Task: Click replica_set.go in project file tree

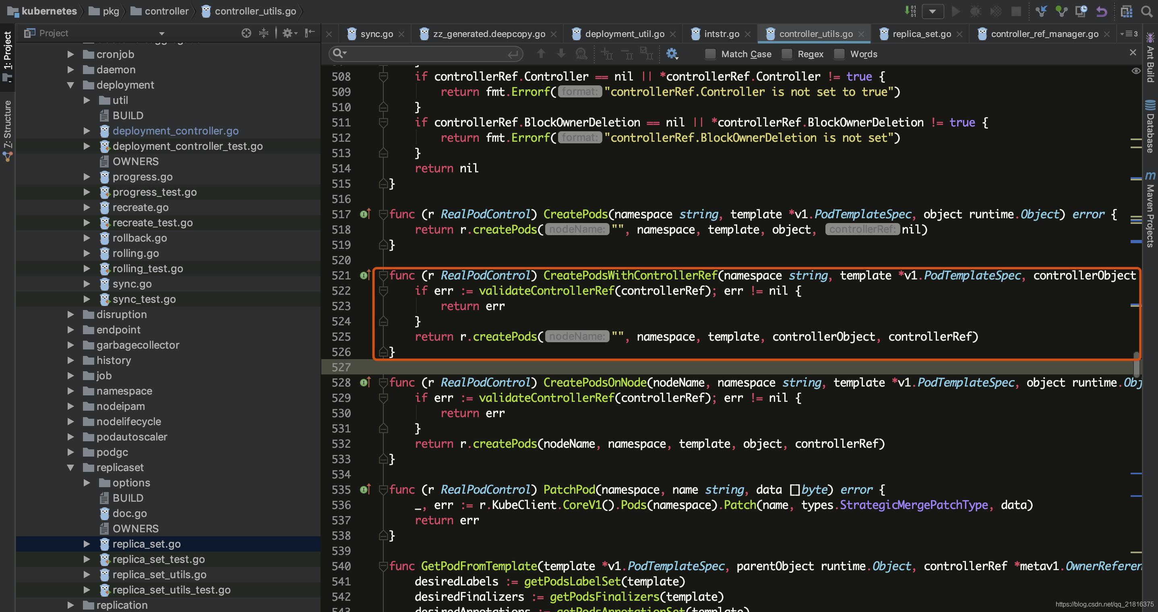Action: click(145, 544)
